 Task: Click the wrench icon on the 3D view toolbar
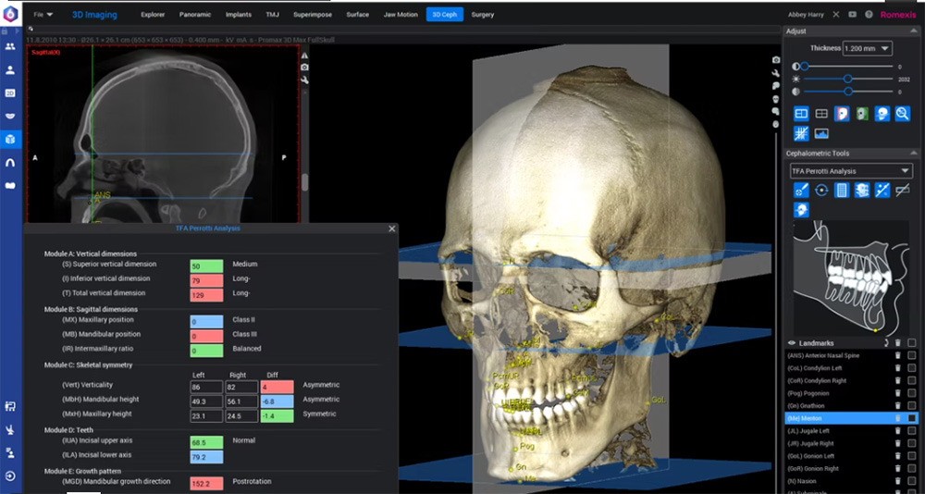pyautogui.click(x=776, y=73)
